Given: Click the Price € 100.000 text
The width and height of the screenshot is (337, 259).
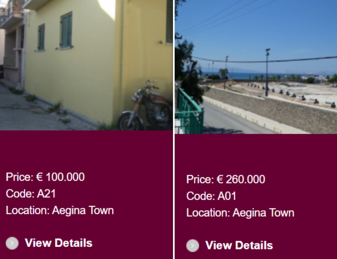Looking at the screenshot, I should click(x=45, y=177).
